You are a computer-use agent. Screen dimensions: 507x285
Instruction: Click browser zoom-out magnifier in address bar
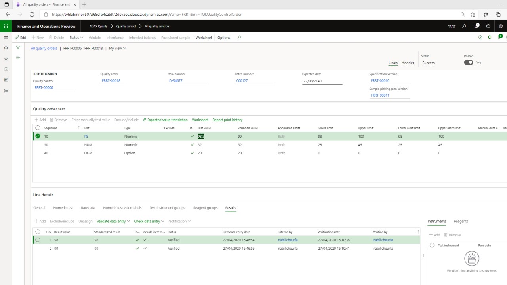[x=463, y=14]
